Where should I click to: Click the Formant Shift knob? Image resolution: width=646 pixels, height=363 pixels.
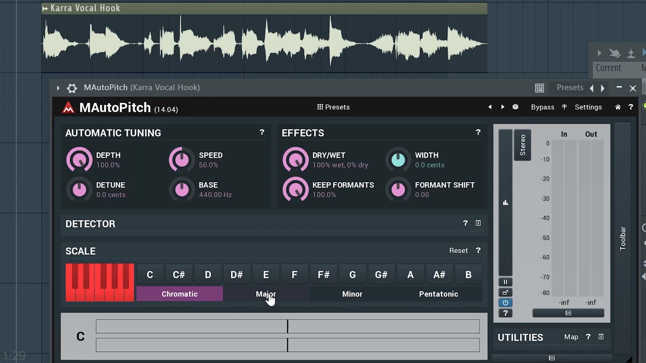click(398, 190)
